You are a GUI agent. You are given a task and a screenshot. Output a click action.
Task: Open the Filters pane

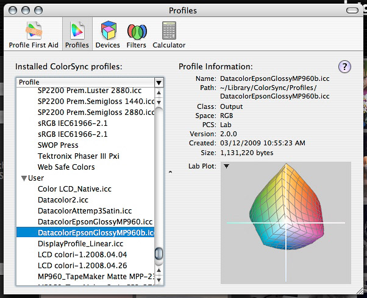click(x=137, y=34)
